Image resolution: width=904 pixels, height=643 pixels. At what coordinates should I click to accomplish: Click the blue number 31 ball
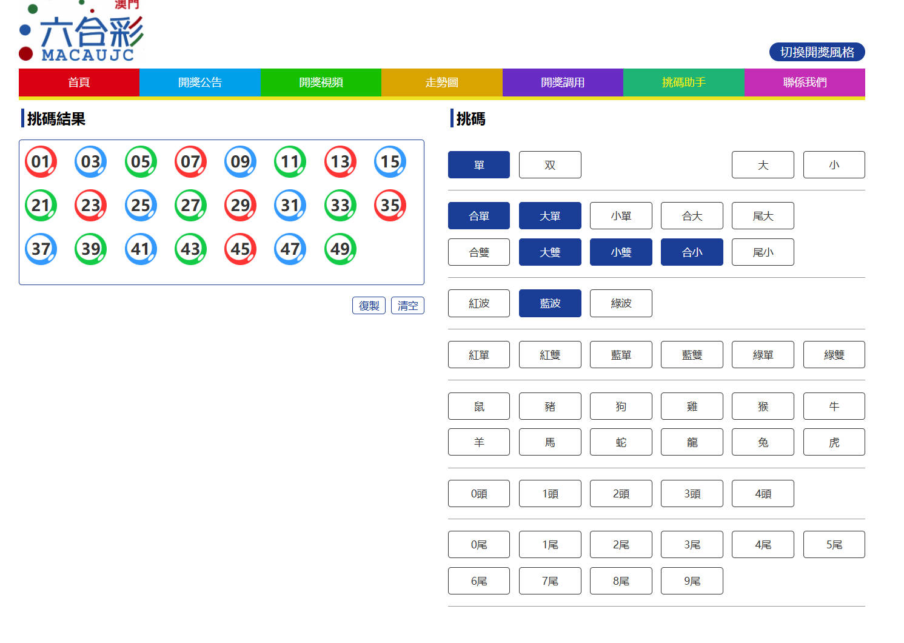coord(290,206)
